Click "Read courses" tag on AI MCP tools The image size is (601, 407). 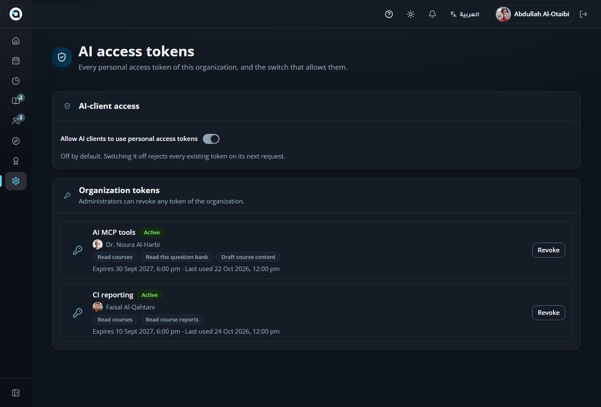tap(115, 257)
